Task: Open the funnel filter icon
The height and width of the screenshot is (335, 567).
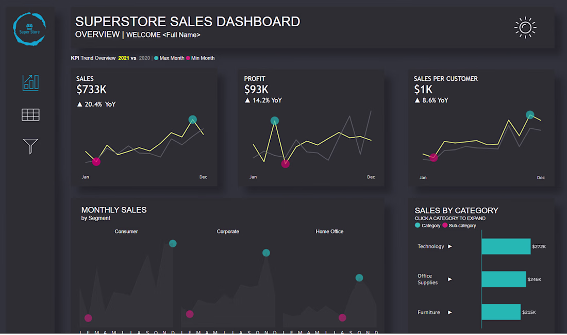Action: point(30,146)
